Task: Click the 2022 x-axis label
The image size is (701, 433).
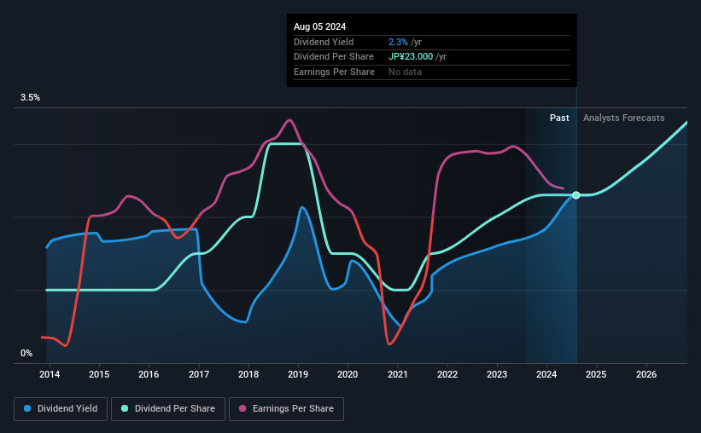Action: [447, 374]
